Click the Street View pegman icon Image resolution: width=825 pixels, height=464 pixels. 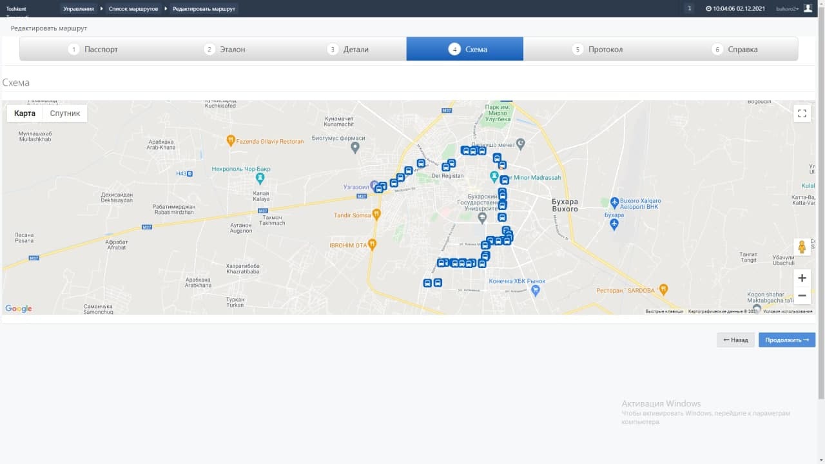click(x=802, y=247)
